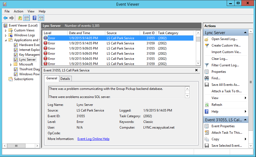Click the Copy icon in Actions pane
Screen dimensions: 256x157
(x=207, y=139)
